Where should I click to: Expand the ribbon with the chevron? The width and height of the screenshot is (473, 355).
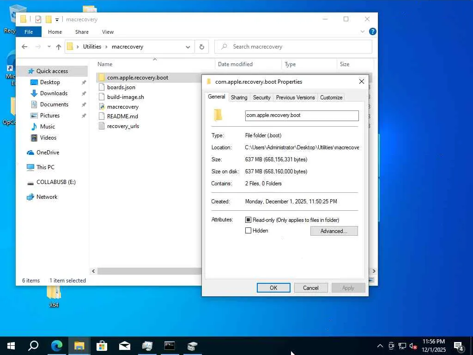click(x=363, y=31)
